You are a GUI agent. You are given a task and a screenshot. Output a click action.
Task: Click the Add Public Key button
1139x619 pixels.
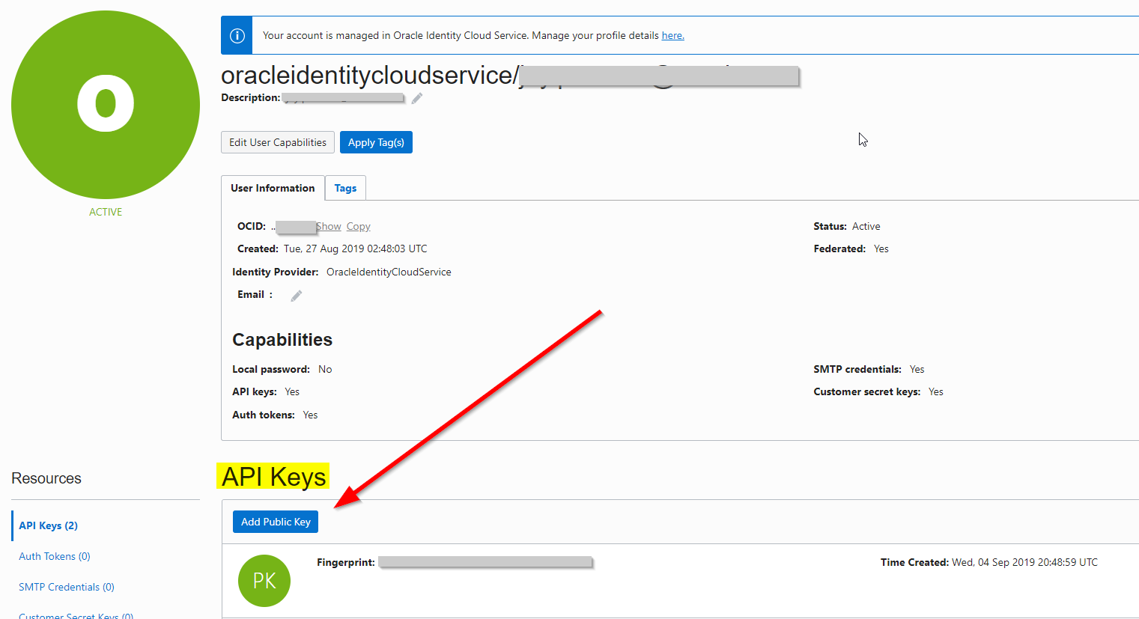(276, 522)
